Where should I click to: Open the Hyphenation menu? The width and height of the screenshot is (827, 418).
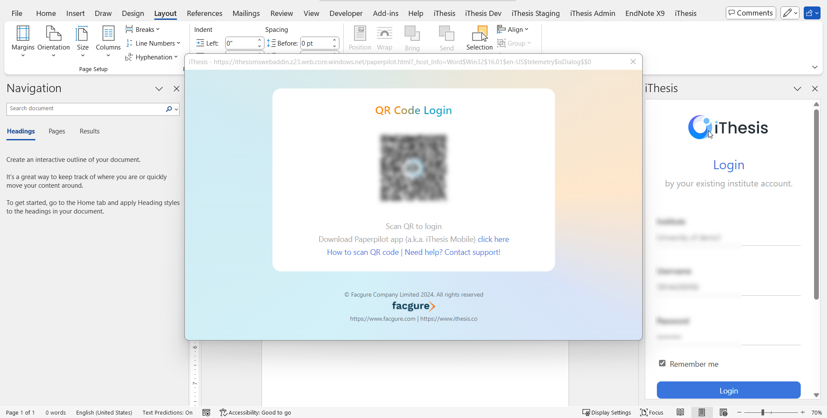pos(152,57)
